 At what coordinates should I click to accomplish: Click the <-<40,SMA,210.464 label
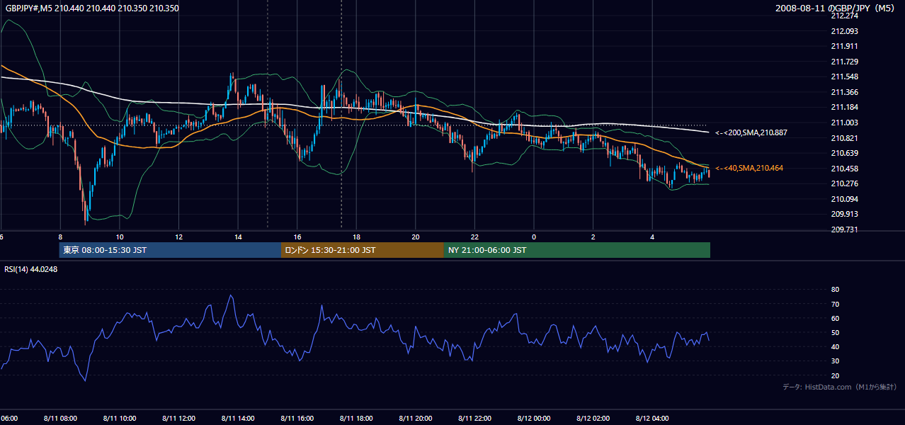[749, 168]
